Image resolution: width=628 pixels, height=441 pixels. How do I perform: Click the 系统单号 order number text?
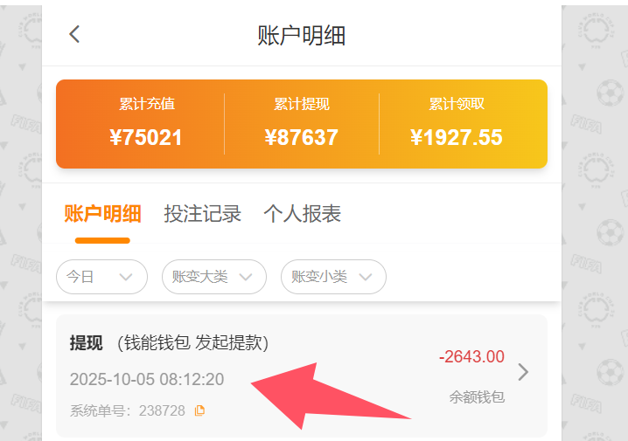[127, 410]
